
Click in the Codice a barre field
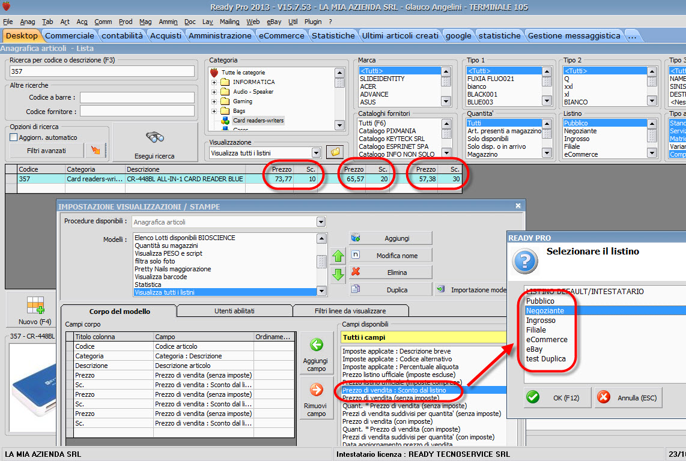pyautogui.click(x=138, y=97)
